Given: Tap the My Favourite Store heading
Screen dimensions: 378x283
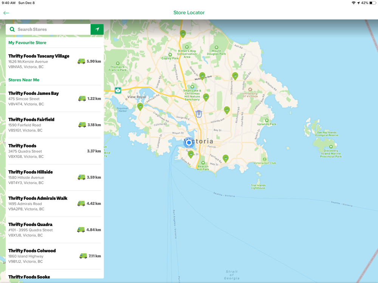Looking at the screenshot, I should [x=27, y=43].
